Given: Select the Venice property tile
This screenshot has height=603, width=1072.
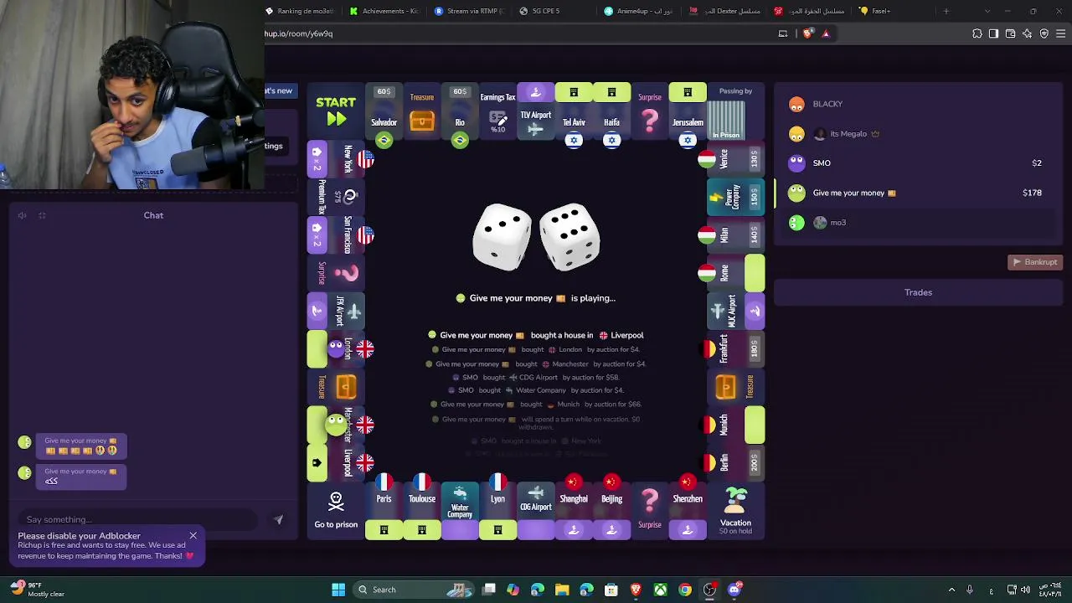Looking at the screenshot, I should pos(735,159).
